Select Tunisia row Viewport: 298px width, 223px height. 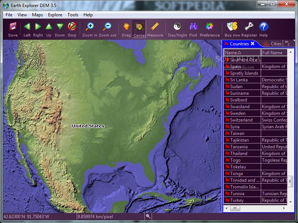[256, 193]
